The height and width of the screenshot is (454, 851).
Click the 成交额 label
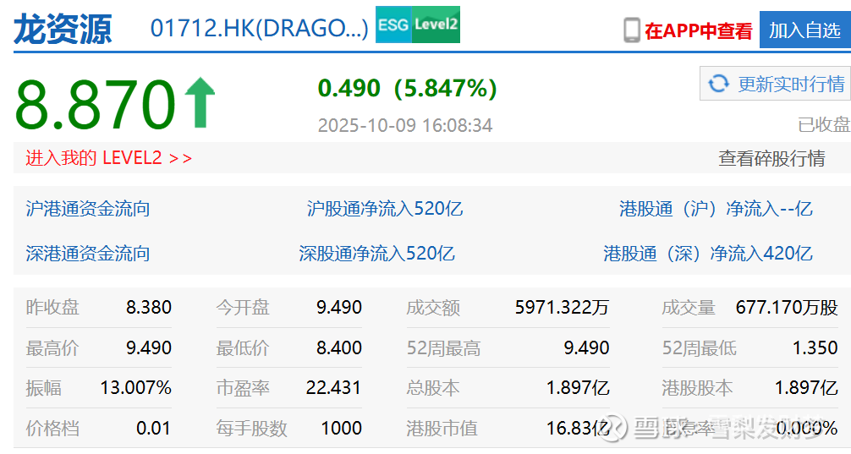pos(434,308)
